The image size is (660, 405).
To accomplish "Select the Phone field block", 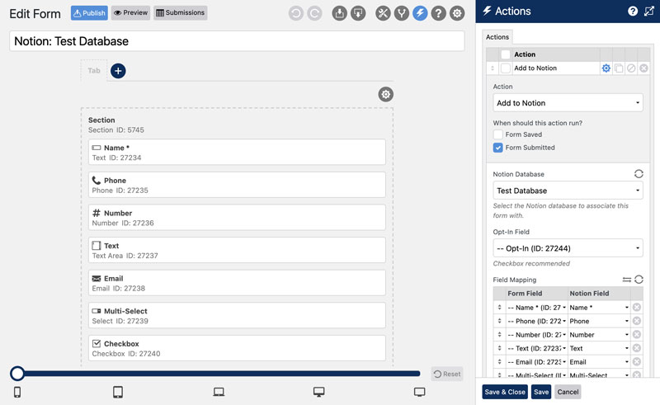I will tap(237, 185).
